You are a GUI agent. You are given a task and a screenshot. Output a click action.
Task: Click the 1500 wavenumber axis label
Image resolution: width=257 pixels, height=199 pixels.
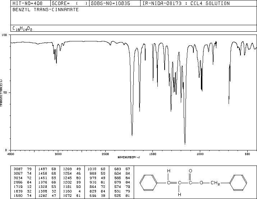pos(153,154)
